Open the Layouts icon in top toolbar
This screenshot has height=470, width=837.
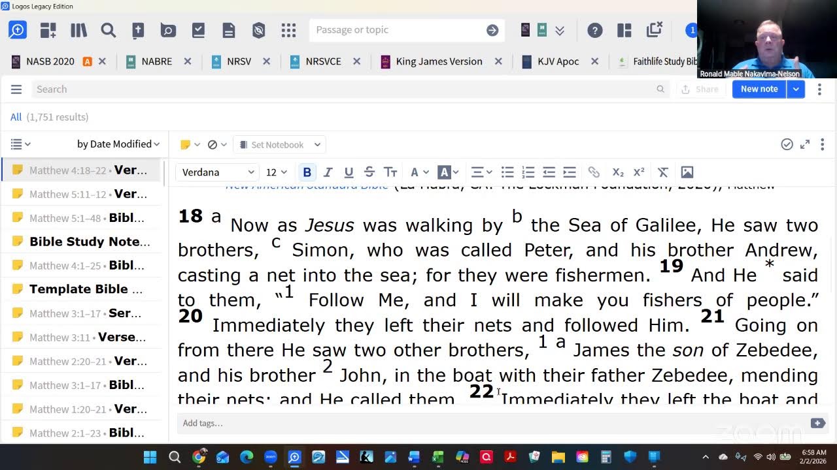coord(624,30)
